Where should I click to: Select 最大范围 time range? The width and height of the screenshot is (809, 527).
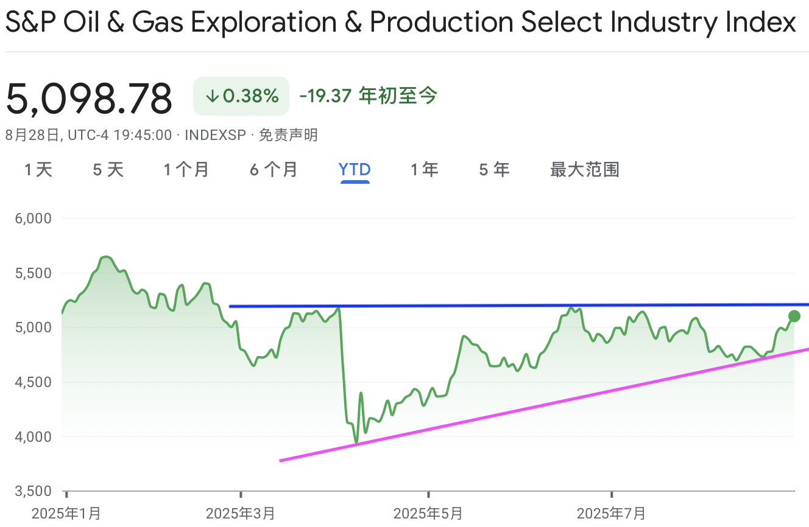585,170
